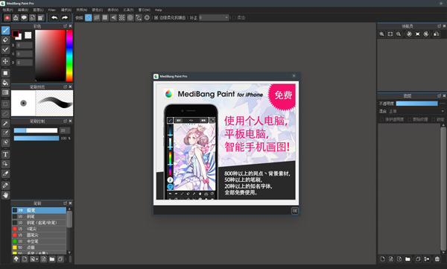Viewport: 447px width, 269px height.
Task: Click the speech bubble toolbar icon
Action: pos(24,18)
